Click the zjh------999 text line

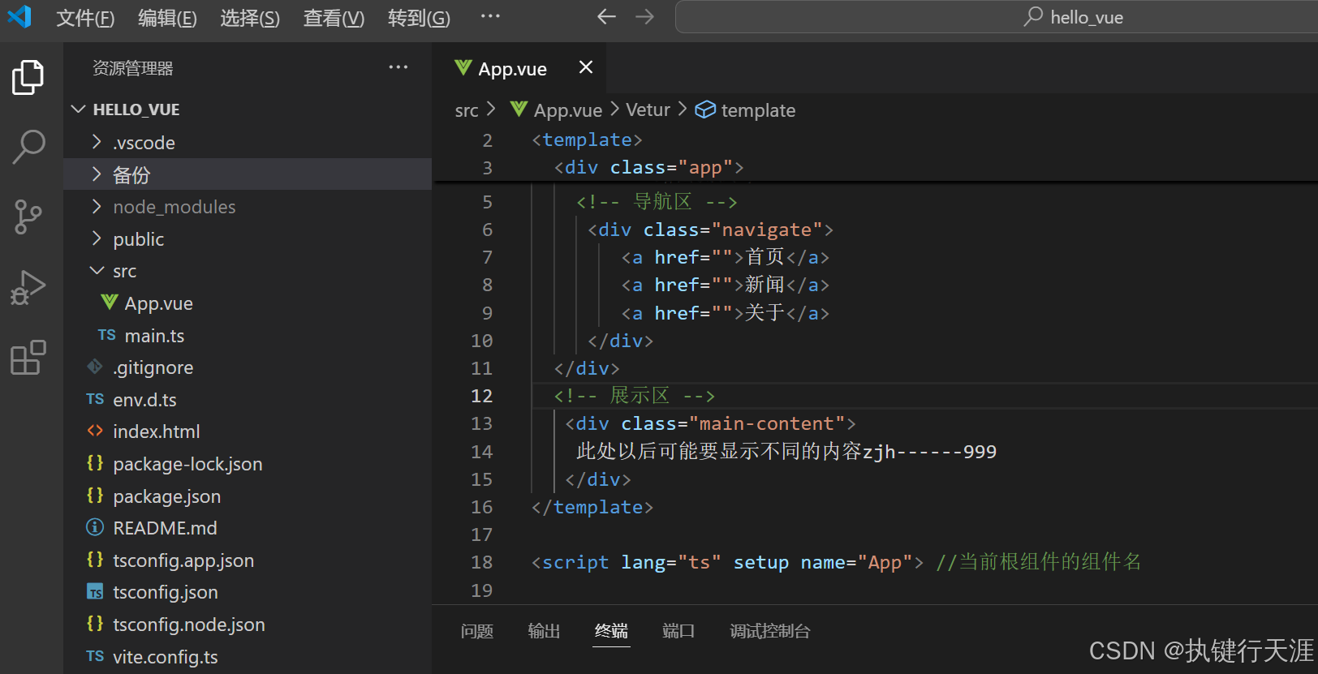point(786,452)
